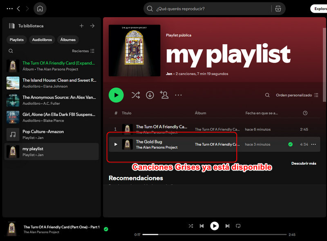Click the add collaborator icon on the playlist
The width and height of the screenshot is (327, 241).
pyautogui.click(x=164, y=95)
